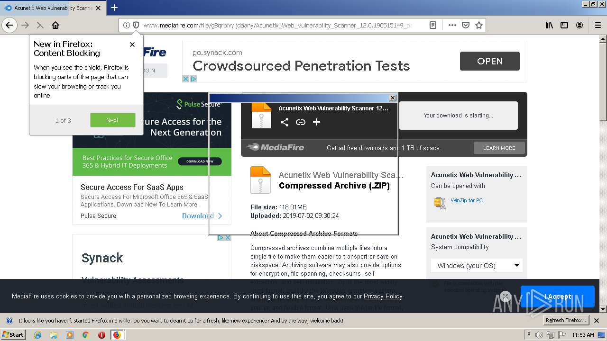Close the Synack sidebar ad X icon
Image resolution: width=607 pixels, height=341 pixels.
228,238
